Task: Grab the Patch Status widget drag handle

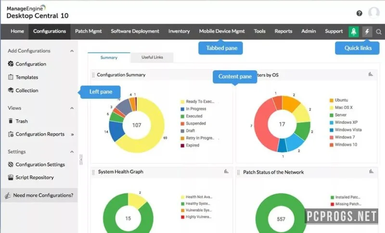Action: tap(238, 172)
